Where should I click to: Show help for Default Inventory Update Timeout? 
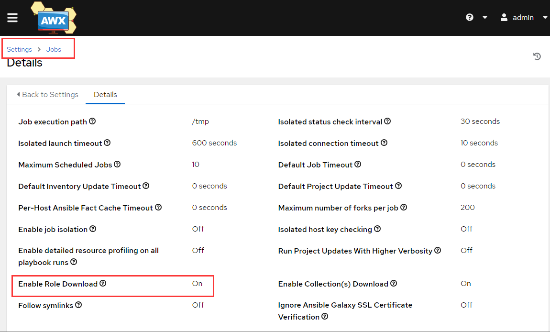[146, 186]
